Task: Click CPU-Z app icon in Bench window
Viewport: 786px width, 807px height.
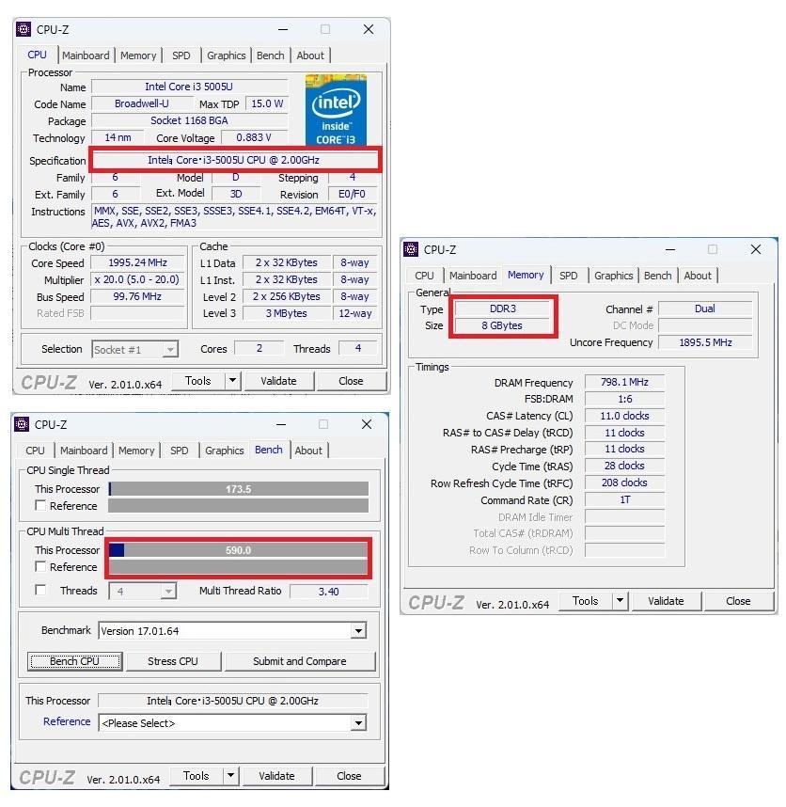Action: 22,424
